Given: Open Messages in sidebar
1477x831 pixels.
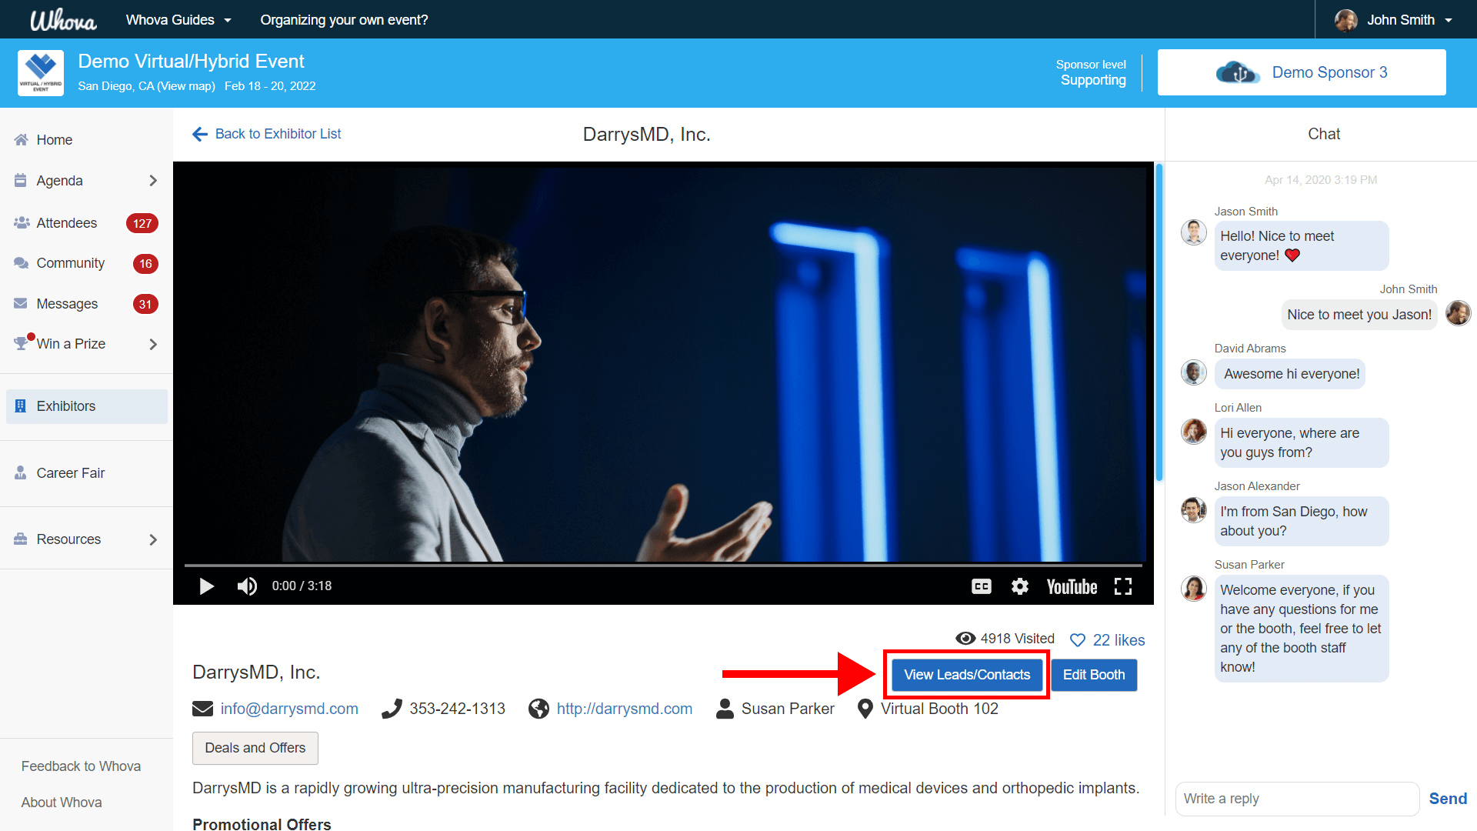Looking at the screenshot, I should pyautogui.click(x=67, y=304).
